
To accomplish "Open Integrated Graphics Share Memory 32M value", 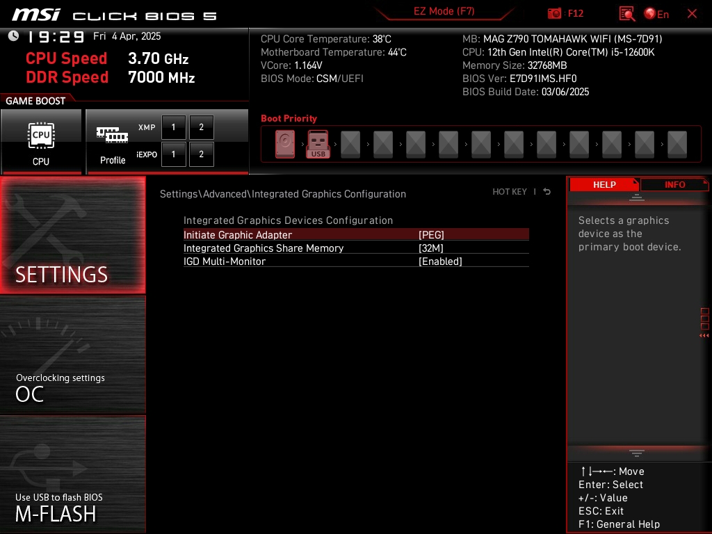I will 431,248.
